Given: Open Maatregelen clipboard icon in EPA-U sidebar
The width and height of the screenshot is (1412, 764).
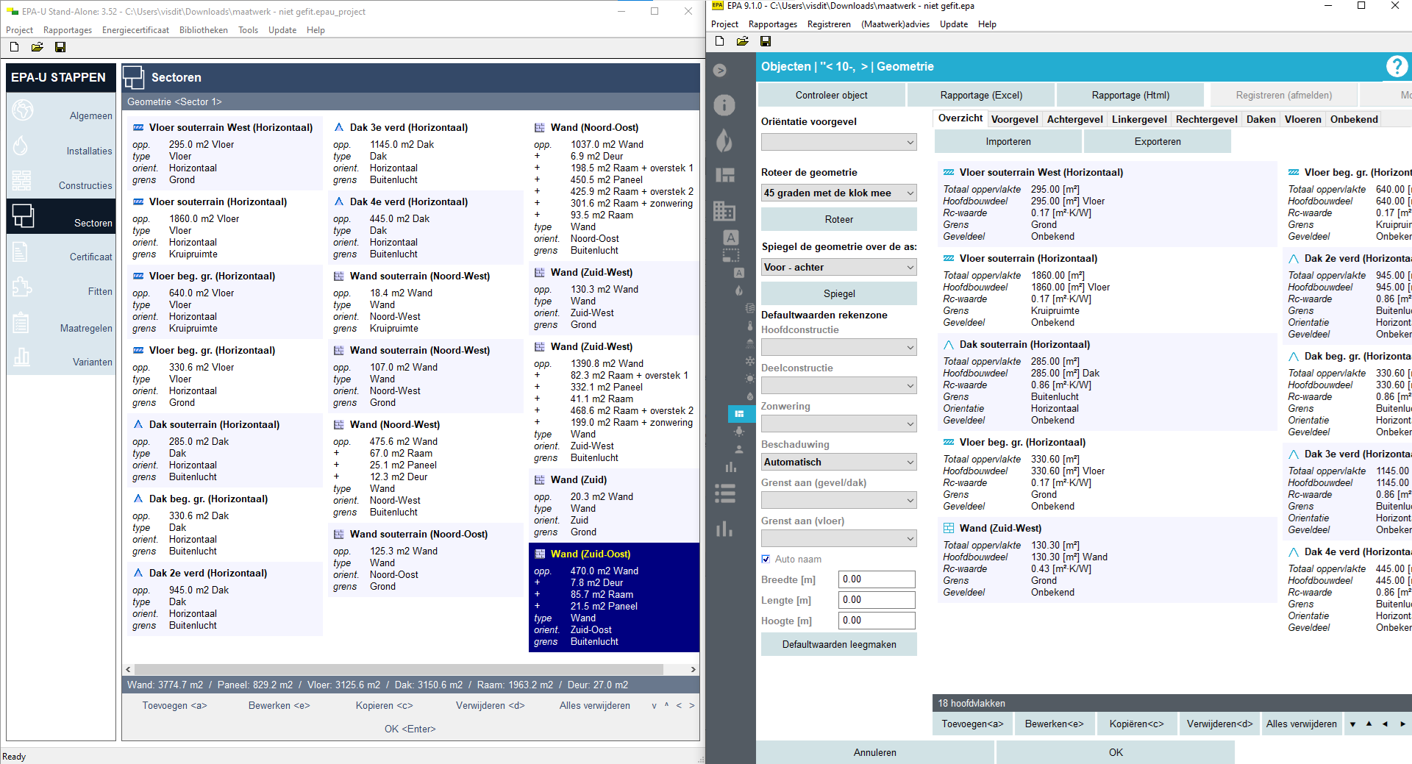Looking at the screenshot, I should point(21,322).
